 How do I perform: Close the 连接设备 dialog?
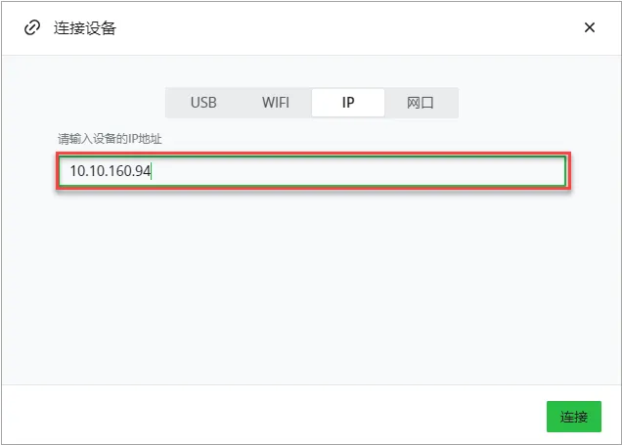(590, 27)
